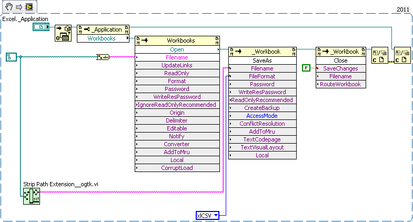Click the False boolean constant
Viewport: 413px width, 222px height.
tap(306, 68)
